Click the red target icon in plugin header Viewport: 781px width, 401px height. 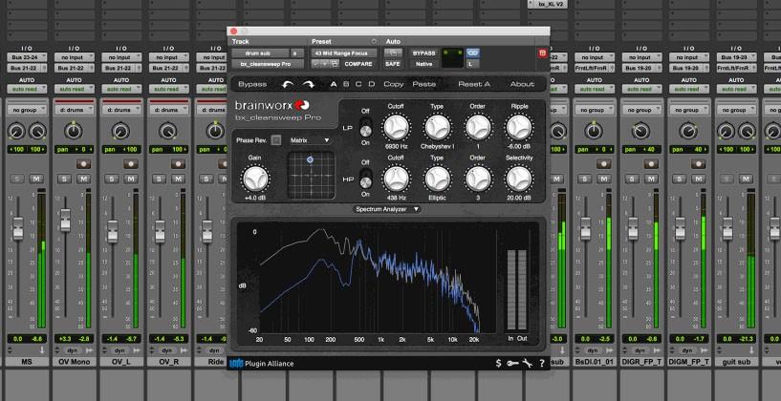(543, 53)
